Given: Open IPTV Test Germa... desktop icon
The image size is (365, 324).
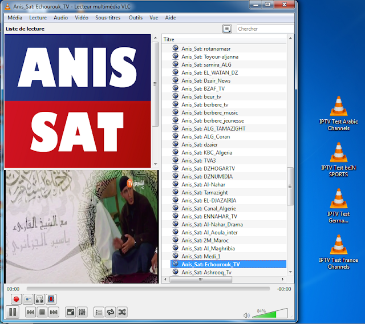Looking at the screenshot, I should [338, 206].
